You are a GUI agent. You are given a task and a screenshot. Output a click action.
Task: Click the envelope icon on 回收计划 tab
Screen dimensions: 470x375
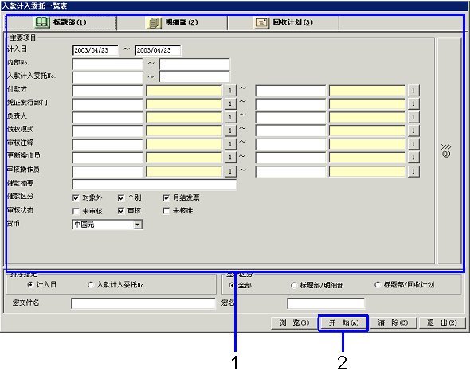(x=261, y=23)
